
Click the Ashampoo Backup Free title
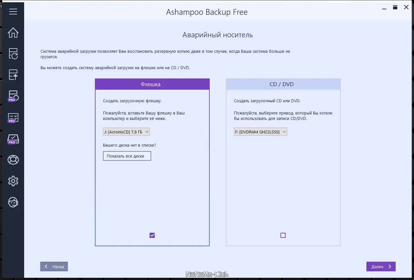pyautogui.click(x=207, y=12)
